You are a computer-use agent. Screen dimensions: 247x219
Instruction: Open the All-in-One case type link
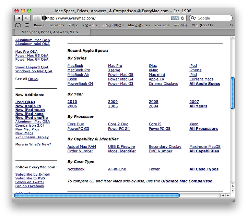pos(117,169)
